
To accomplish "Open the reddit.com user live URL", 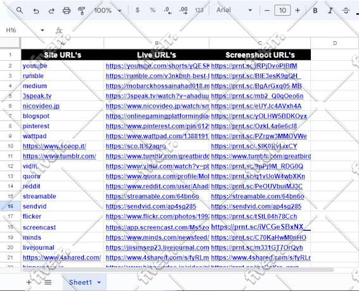I will point(157,186).
